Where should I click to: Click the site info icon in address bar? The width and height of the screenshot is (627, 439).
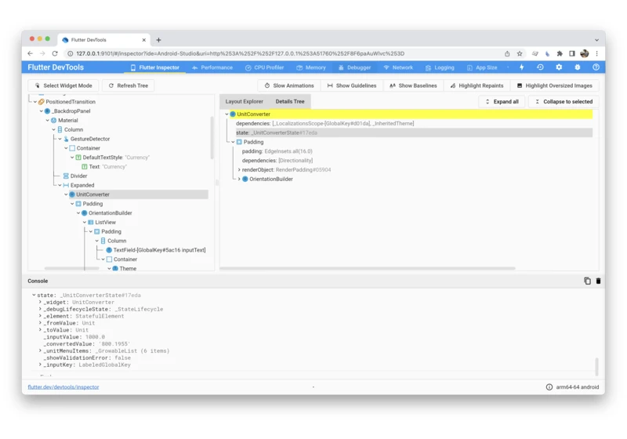pyautogui.click(x=70, y=53)
